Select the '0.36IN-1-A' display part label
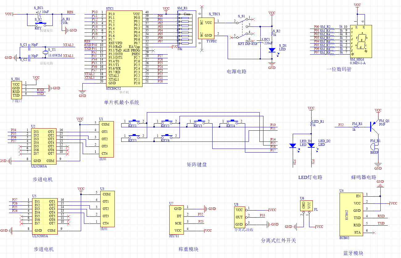The image size is (401, 258). [x=358, y=63]
